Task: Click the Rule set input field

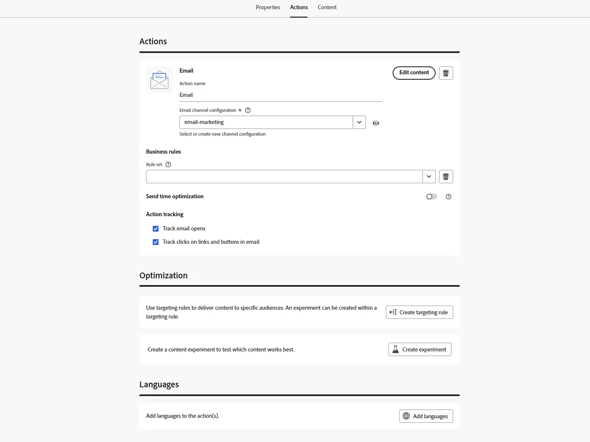Action: pos(284,177)
